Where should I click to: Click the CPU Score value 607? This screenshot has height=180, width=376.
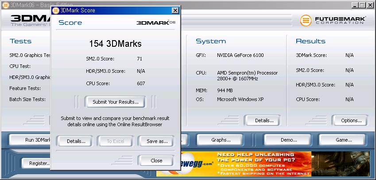click(x=141, y=83)
